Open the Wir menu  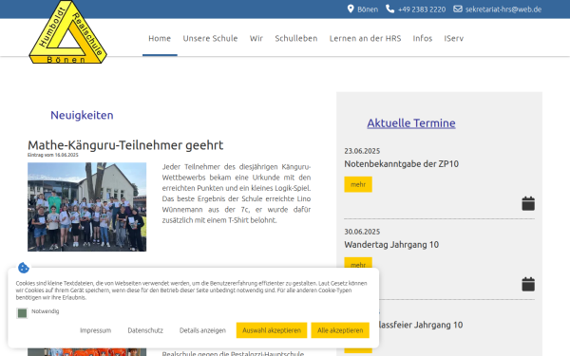(x=256, y=38)
